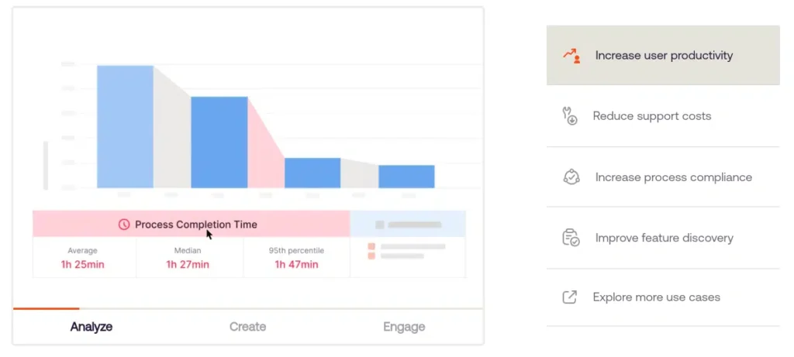Image resolution: width=794 pixels, height=357 pixels.
Task: Click the Process Completion Time header
Action: (x=195, y=225)
